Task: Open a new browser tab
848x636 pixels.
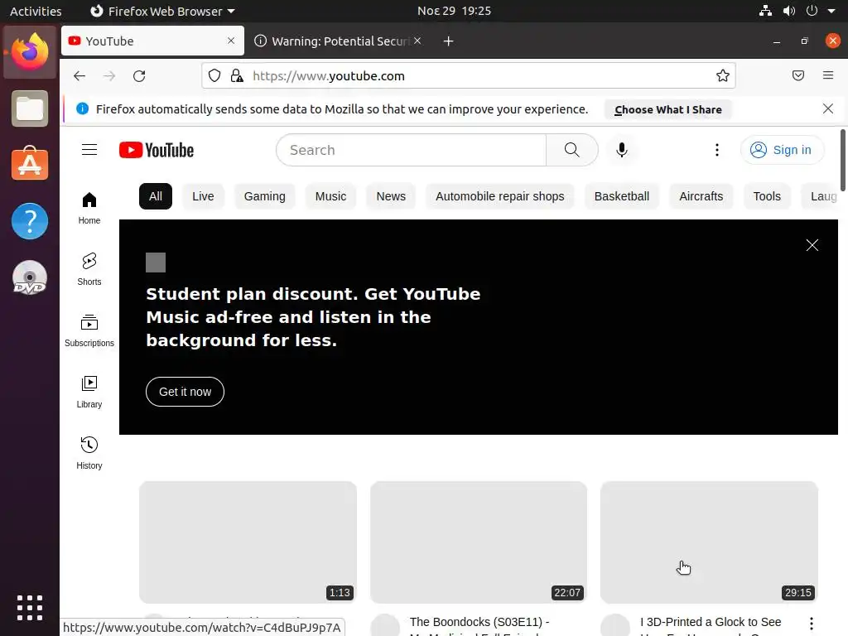Action: coord(448,41)
